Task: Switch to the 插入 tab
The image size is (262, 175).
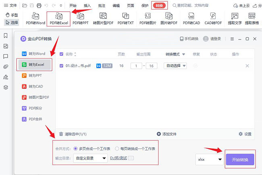Action: point(87,6)
